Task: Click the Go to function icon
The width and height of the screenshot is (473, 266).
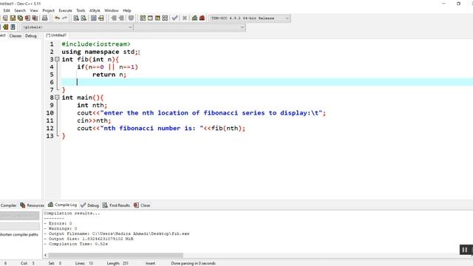Action: point(94,18)
